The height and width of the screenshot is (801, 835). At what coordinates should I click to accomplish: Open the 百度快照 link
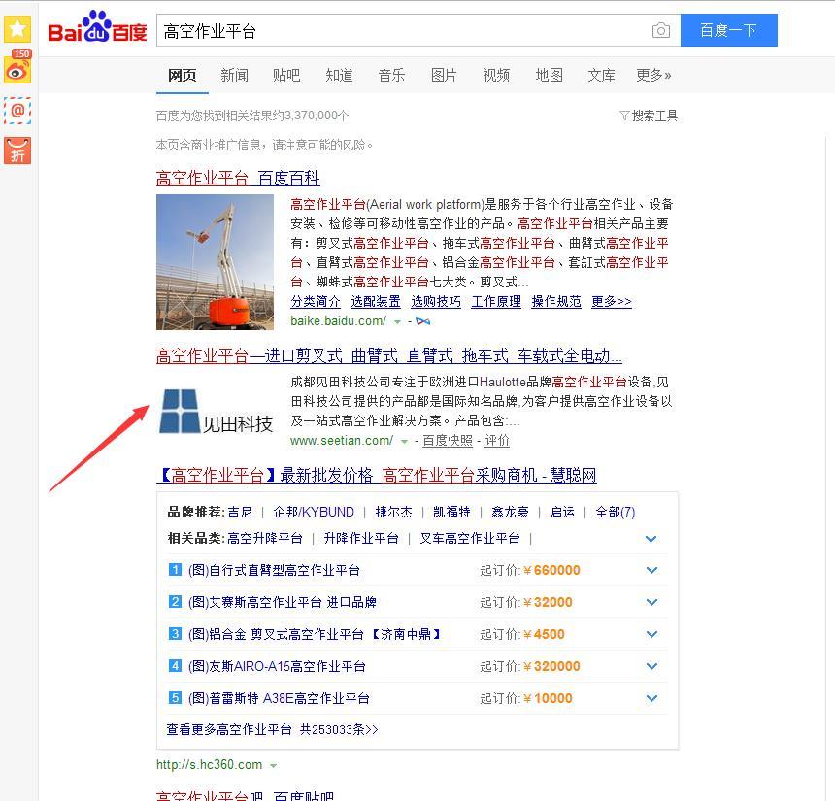448,441
